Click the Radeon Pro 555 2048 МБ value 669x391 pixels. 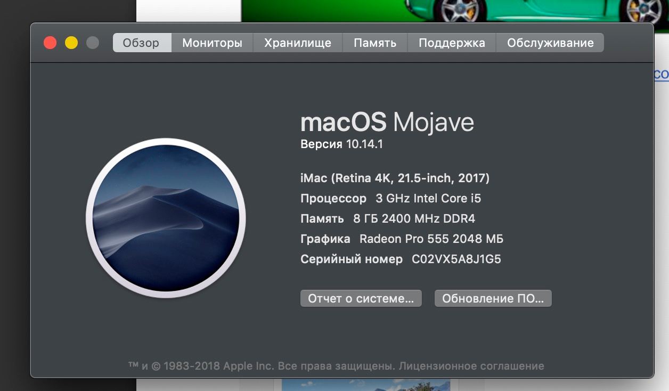pyautogui.click(x=431, y=239)
